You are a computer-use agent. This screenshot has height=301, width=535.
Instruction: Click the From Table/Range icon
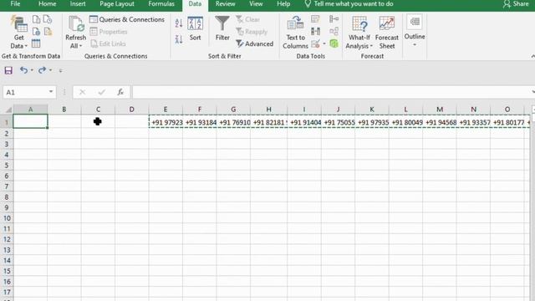click(x=36, y=43)
